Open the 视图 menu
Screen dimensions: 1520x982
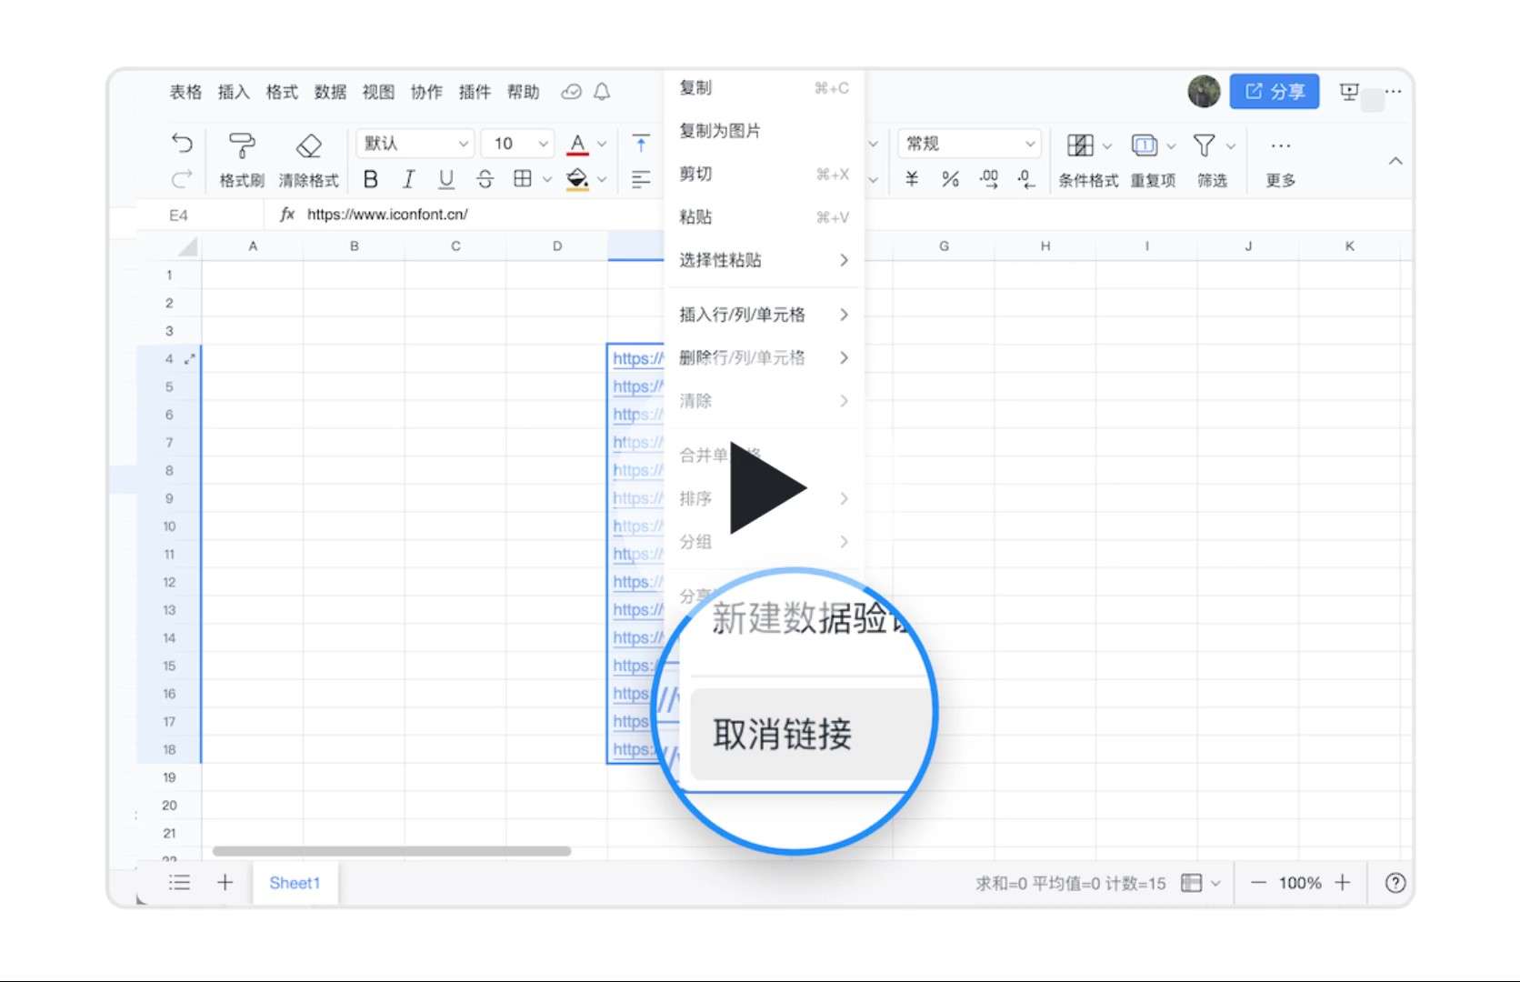coord(378,92)
